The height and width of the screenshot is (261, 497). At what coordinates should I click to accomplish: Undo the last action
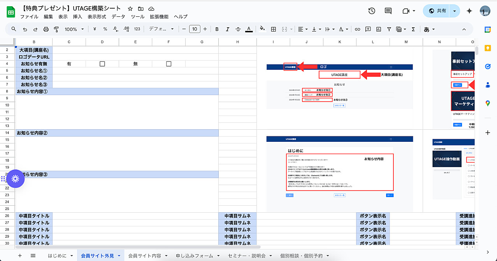coord(25,29)
